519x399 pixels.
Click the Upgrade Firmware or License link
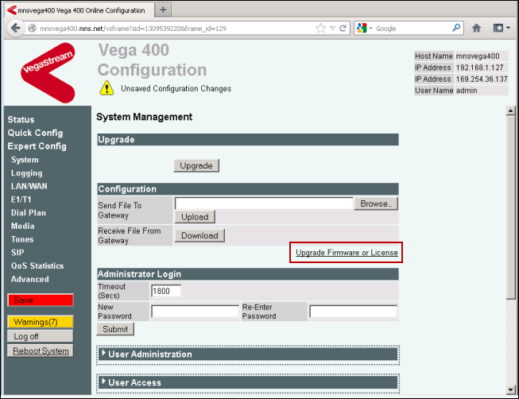346,253
